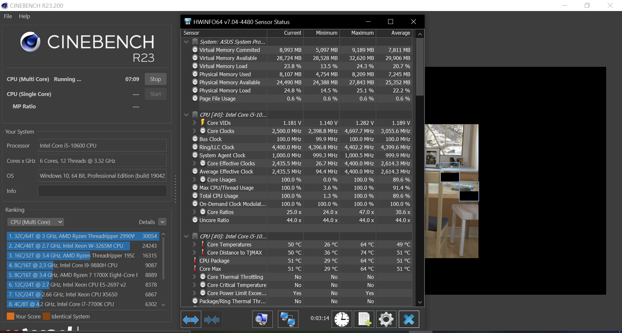The height and width of the screenshot is (333, 622).
Task: Expand Core Effective Clocks row
Action: [194, 163]
